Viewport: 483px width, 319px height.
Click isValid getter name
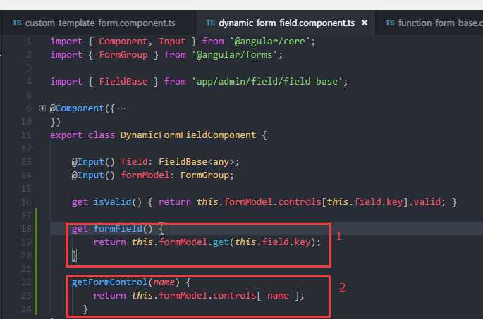click(x=112, y=202)
